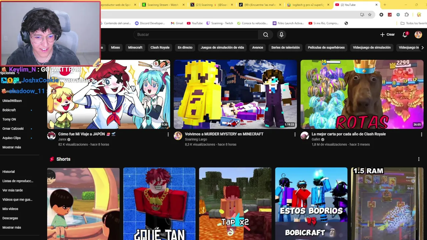The height and width of the screenshot is (240, 427).
Task: Play the ROTAS Clash Royale thumbnail
Action: (x=362, y=94)
